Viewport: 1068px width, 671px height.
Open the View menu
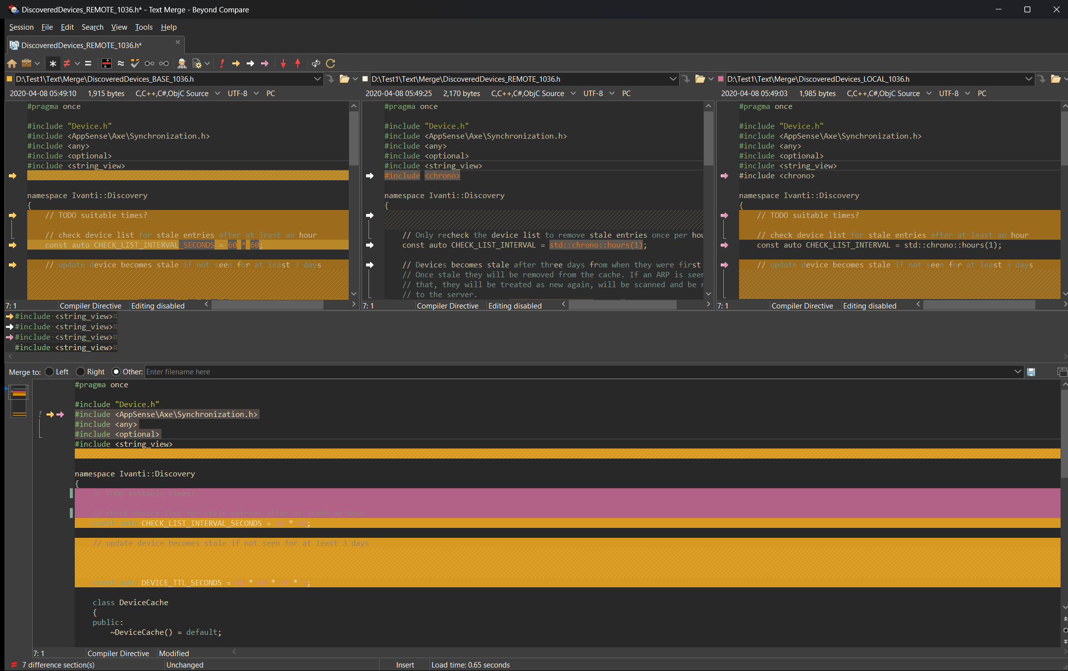tap(119, 27)
